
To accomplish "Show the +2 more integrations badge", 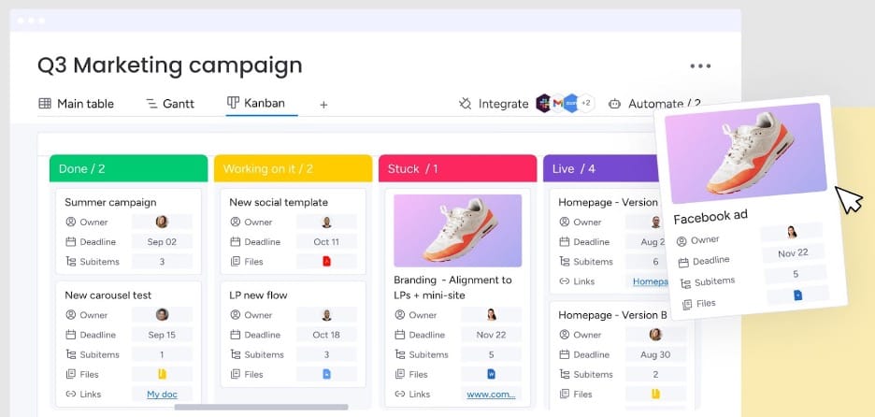I will [585, 103].
